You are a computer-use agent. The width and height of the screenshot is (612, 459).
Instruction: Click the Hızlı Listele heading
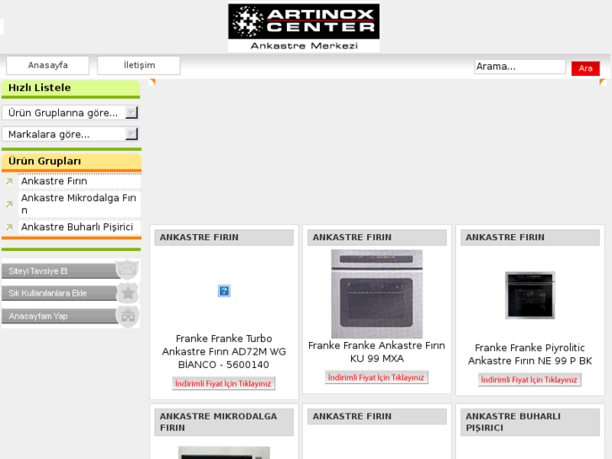[40, 88]
